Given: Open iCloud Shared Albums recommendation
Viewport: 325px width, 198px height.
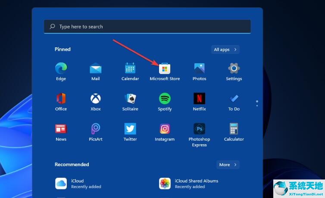Looking at the screenshot, I should pyautogui.click(x=189, y=183).
